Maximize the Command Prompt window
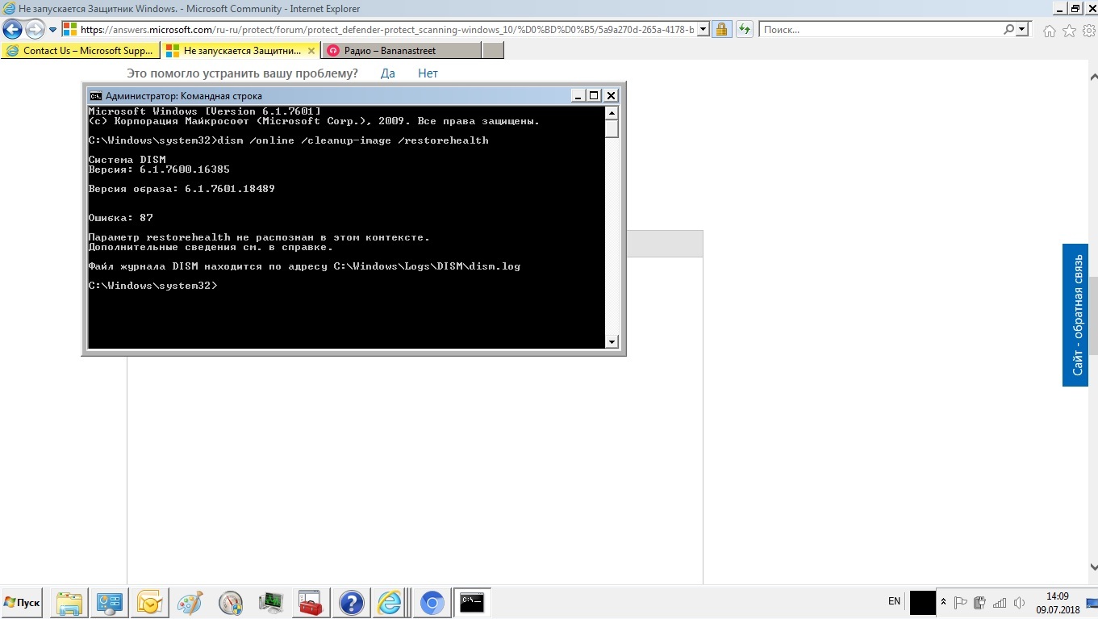Viewport: 1098px width, 619px height. point(594,95)
